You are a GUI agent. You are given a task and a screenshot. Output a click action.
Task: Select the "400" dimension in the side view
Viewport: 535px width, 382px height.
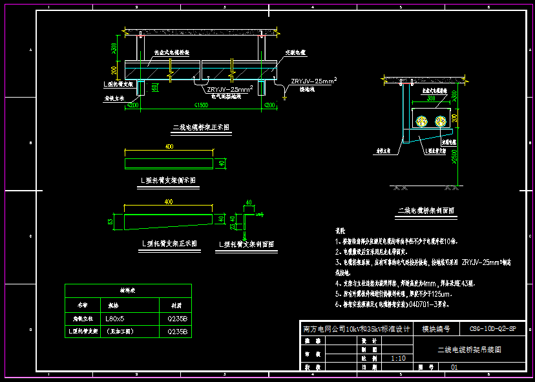(x=169, y=147)
